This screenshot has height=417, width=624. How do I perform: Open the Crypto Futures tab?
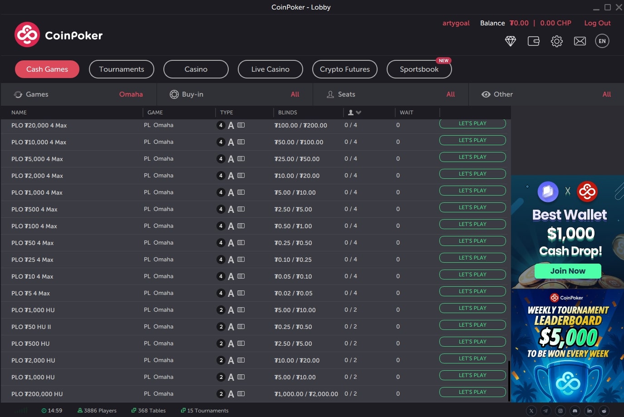(345, 69)
